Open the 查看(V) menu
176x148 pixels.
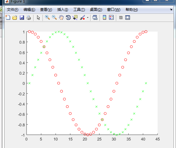tap(46, 10)
